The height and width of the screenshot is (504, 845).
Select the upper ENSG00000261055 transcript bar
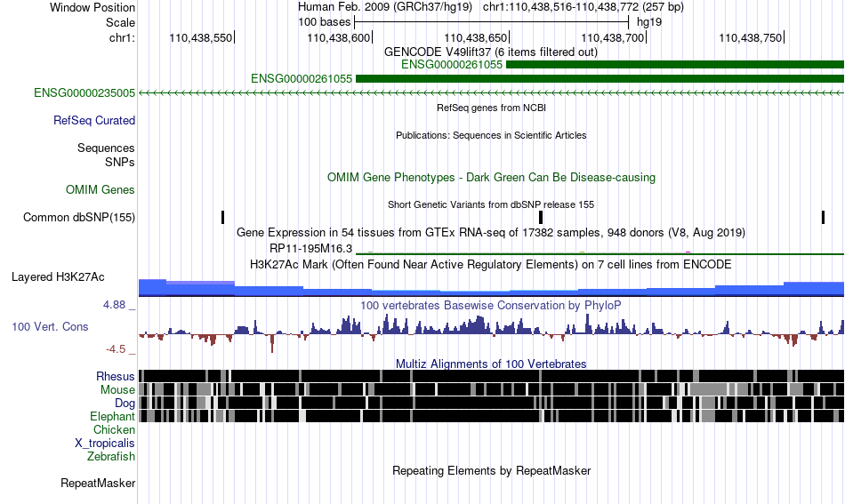pyautogui.click(x=675, y=65)
